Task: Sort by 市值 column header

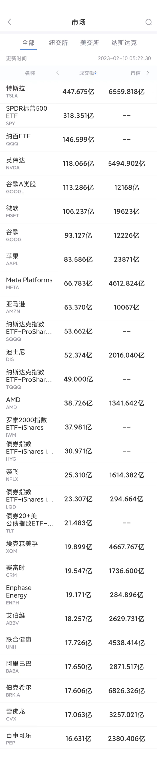Action: (x=136, y=73)
